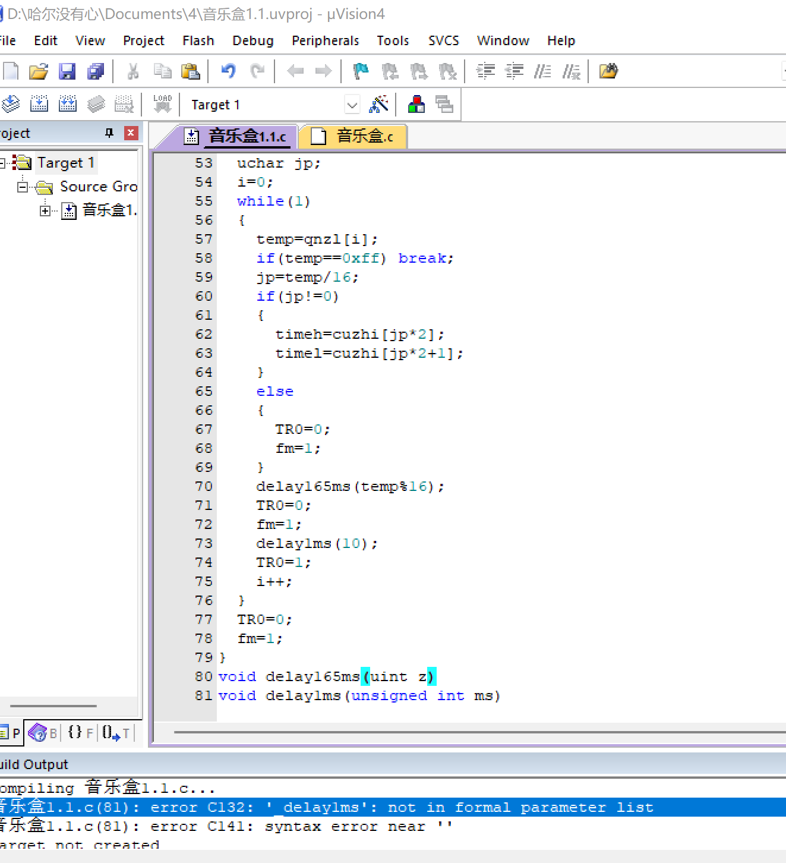Screen dimensions: 786x863
Task: Build target files icon
Action: click(x=39, y=104)
